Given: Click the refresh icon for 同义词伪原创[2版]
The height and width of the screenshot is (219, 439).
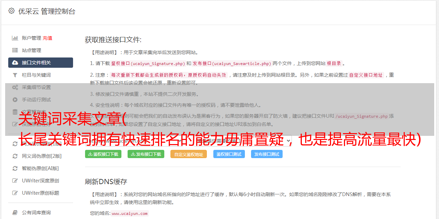Looking at the screenshot, I should click(15, 156).
